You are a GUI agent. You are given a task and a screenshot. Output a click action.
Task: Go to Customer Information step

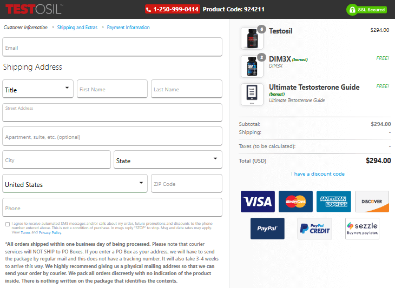[x=25, y=28]
